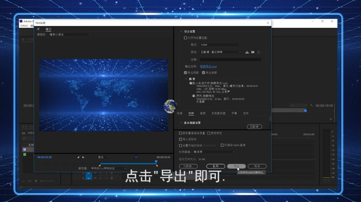361x202 pixels.
Task: Click the blue preview range bar
Action: point(128,163)
